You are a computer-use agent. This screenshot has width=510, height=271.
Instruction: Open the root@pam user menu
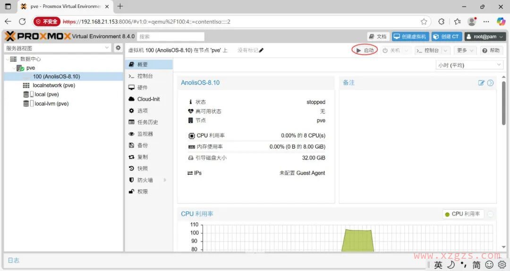coord(485,36)
